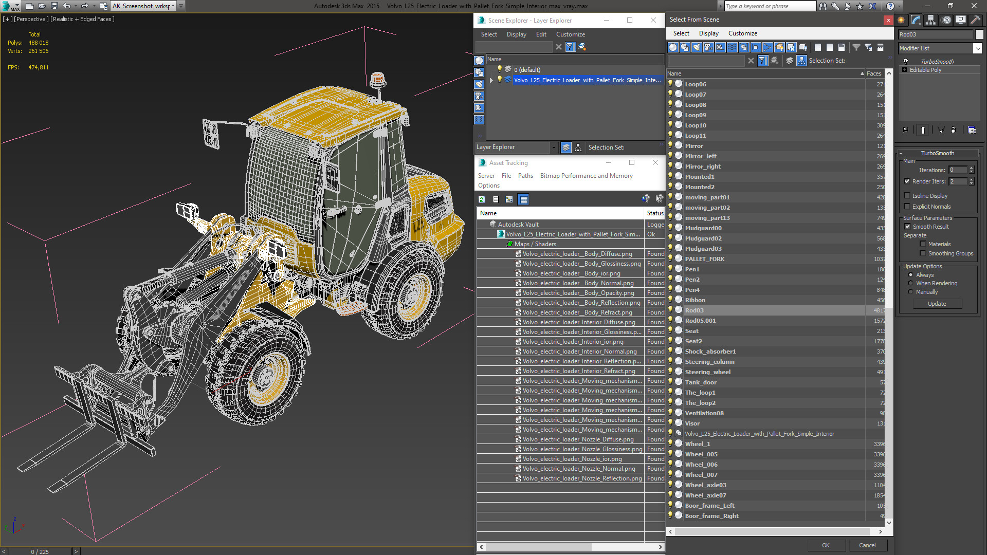Click Remove Modifier trash icon under stack

pos(954,130)
